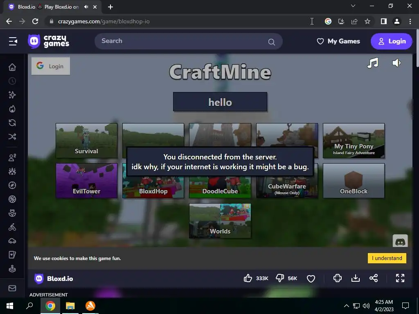This screenshot has width=419, height=314.
Task: Click the address bar URL
Action: 104,21
